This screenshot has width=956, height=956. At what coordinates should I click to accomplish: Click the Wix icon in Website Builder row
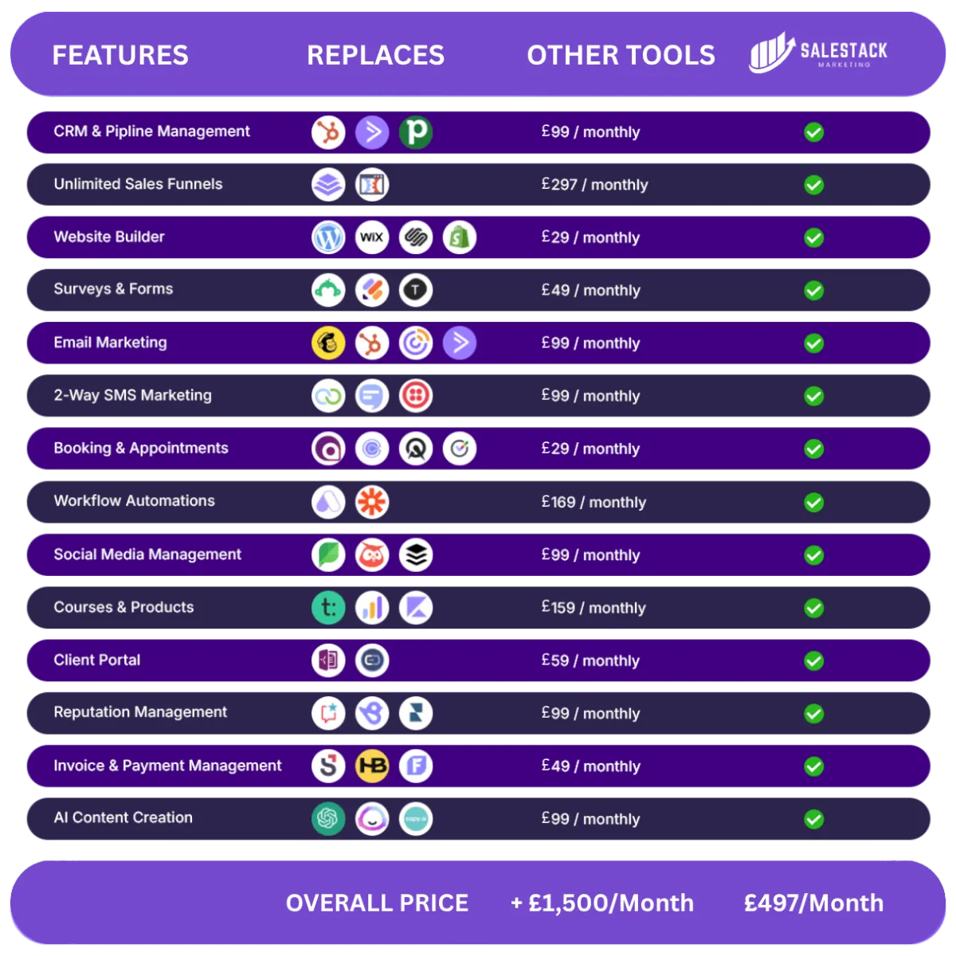pos(372,237)
